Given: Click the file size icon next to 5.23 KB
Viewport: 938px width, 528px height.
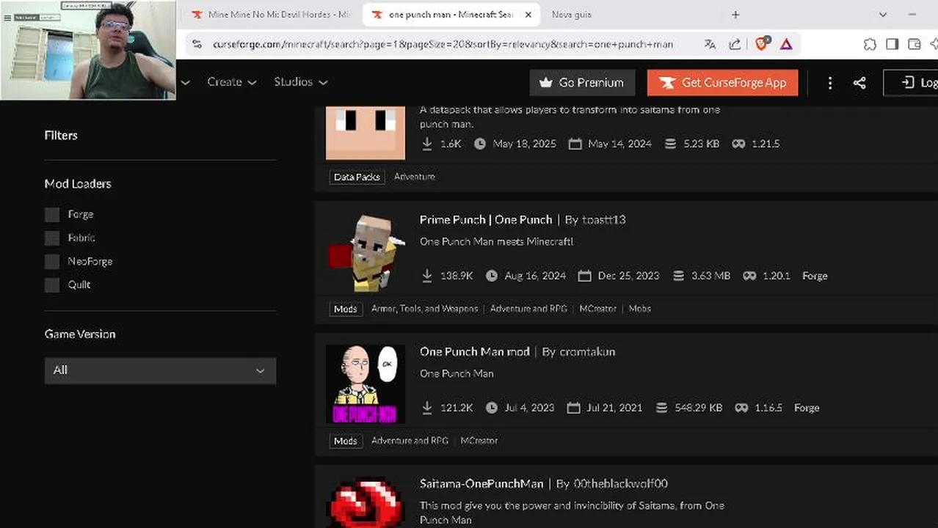Looking at the screenshot, I should click(670, 144).
